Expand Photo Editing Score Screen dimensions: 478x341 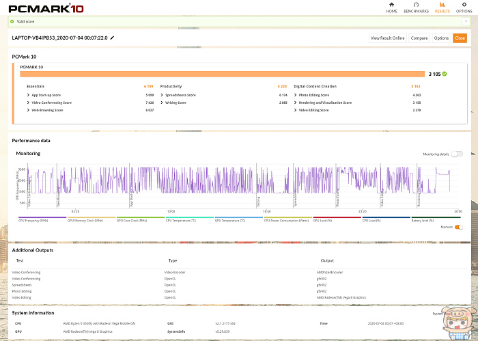[x=296, y=95]
